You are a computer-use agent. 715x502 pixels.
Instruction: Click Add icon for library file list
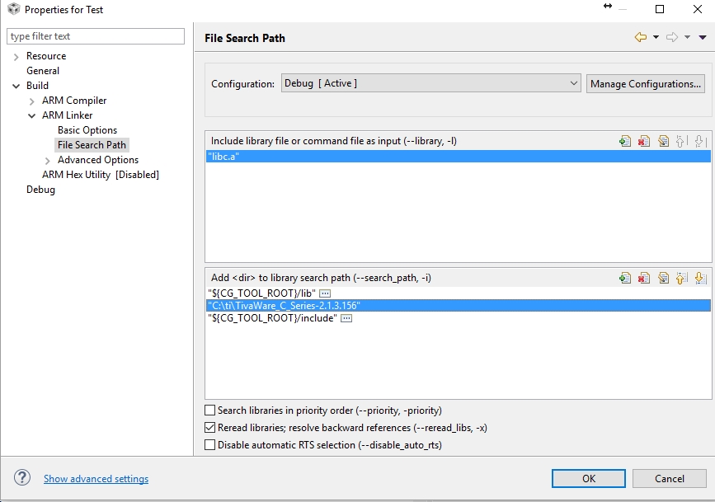[x=625, y=141]
